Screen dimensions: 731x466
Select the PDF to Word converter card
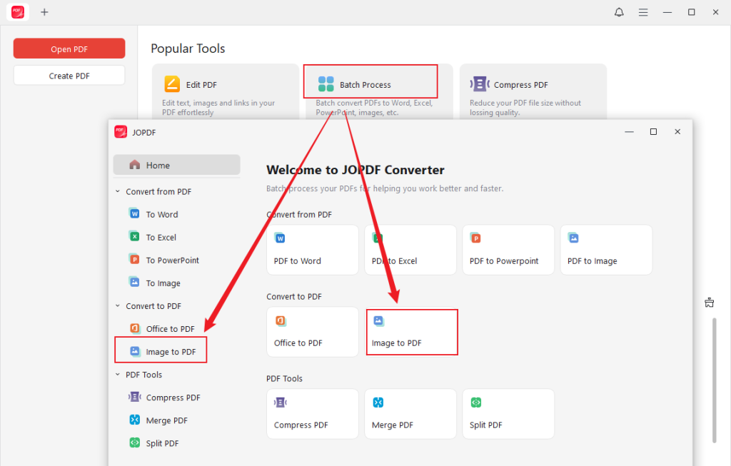coord(312,250)
